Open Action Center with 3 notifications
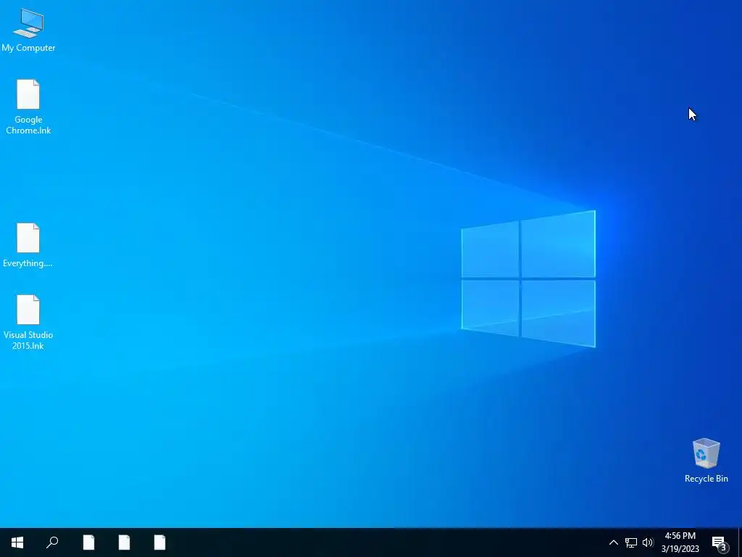Screen dimensions: 742x557 click(x=720, y=542)
